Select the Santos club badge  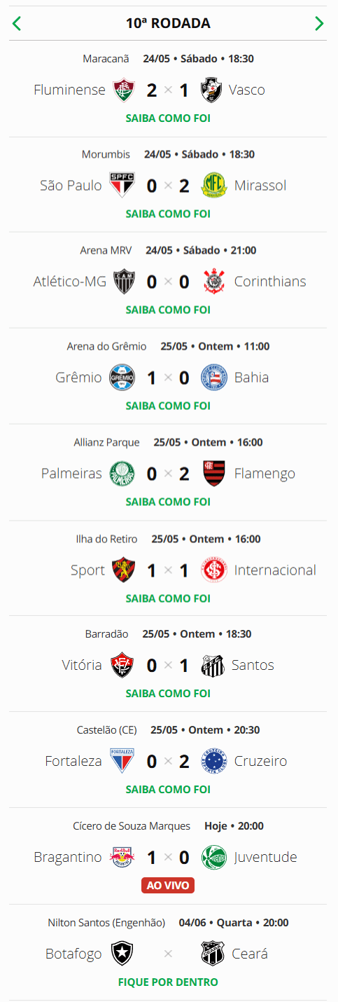tap(213, 665)
